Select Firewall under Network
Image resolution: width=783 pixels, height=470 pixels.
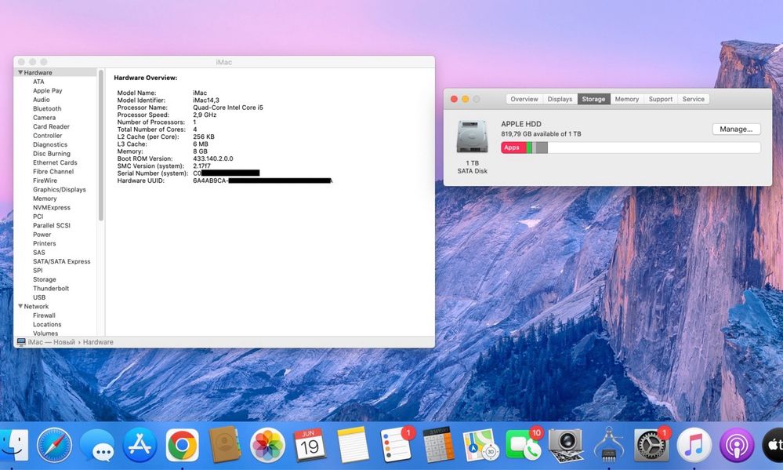point(44,315)
